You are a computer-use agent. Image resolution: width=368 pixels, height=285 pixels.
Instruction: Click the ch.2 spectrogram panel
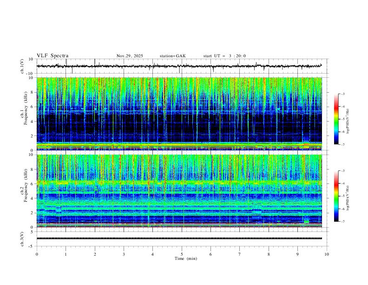coord(179,191)
